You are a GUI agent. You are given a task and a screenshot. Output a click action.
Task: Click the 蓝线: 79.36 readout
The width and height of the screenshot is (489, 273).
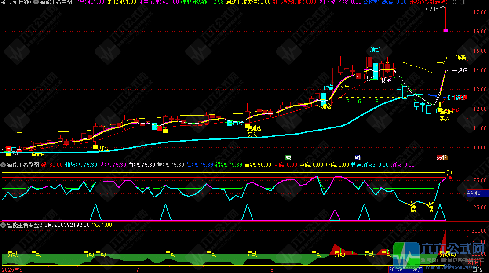[x=200, y=165]
